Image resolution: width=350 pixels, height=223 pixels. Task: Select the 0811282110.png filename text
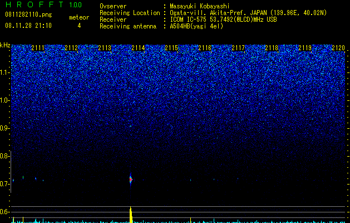(x=28, y=14)
